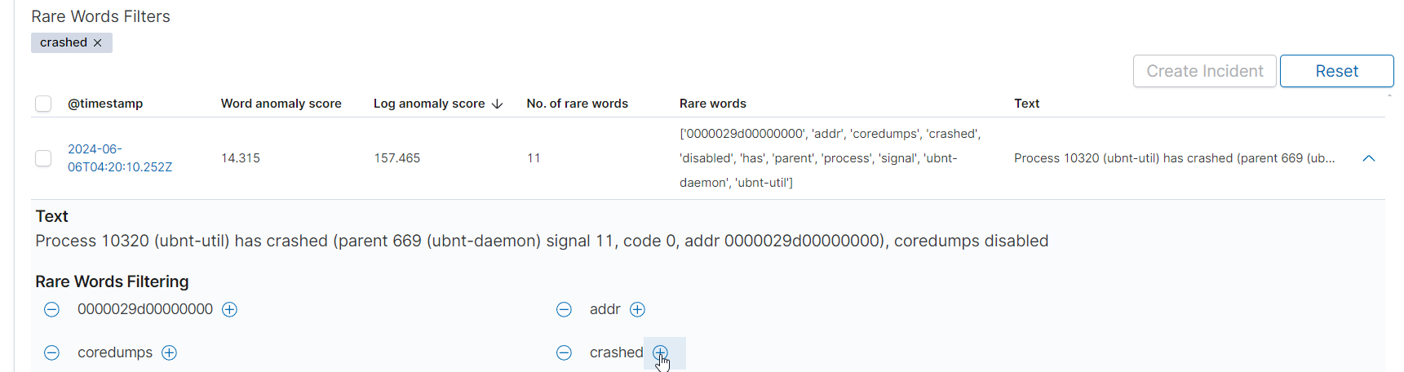Check the 2024-06-06 log row checkbox

43,158
